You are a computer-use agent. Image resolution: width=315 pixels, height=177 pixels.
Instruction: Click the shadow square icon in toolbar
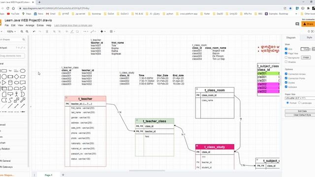click(77, 31)
